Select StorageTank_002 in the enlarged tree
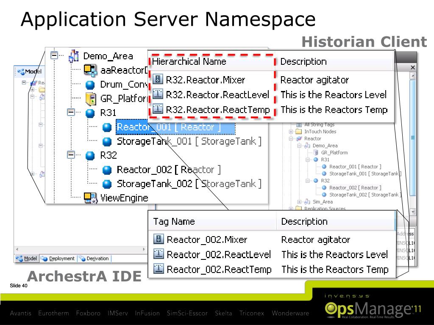 point(189,184)
